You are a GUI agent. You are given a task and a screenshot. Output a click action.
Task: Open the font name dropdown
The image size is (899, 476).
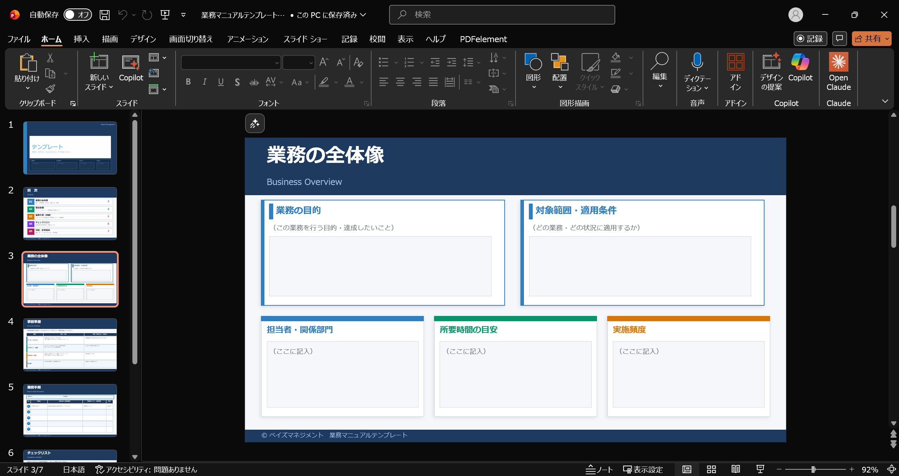pyautogui.click(x=277, y=63)
